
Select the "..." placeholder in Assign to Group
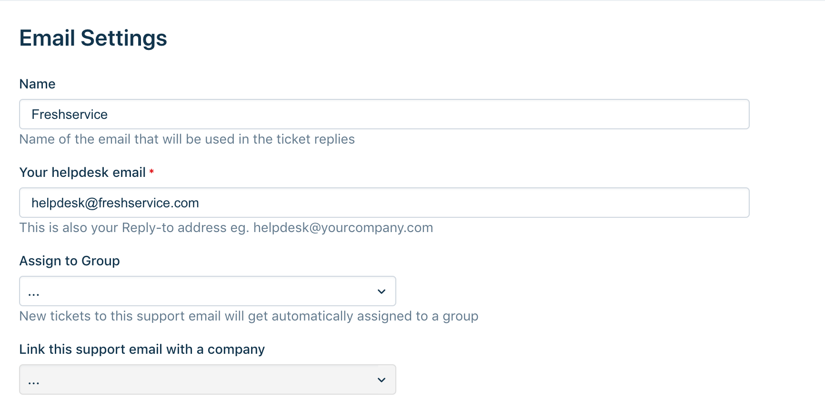coord(34,293)
